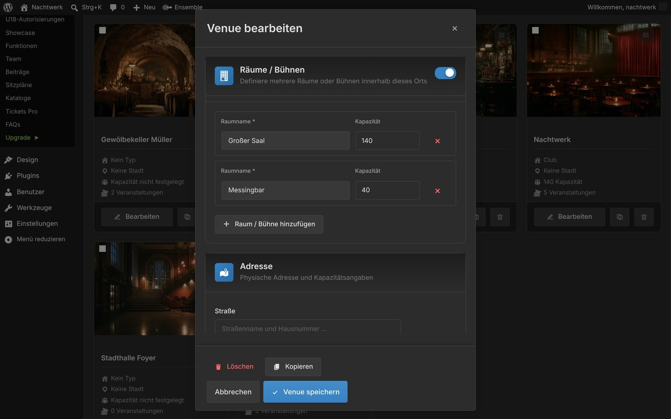
Task: Duplicate Gewölbekeller Müller via copy icon
Action: (x=187, y=217)
